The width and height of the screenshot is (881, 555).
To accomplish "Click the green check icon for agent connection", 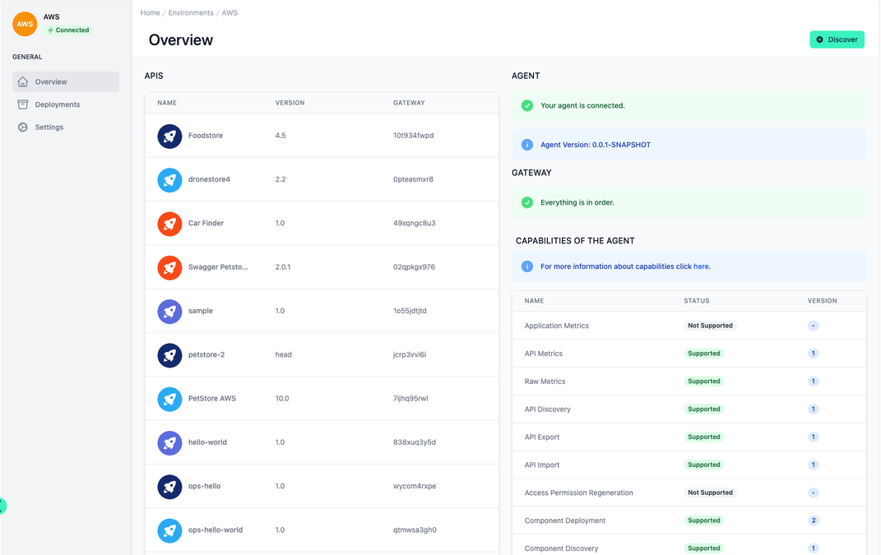I will click(526, 105).
